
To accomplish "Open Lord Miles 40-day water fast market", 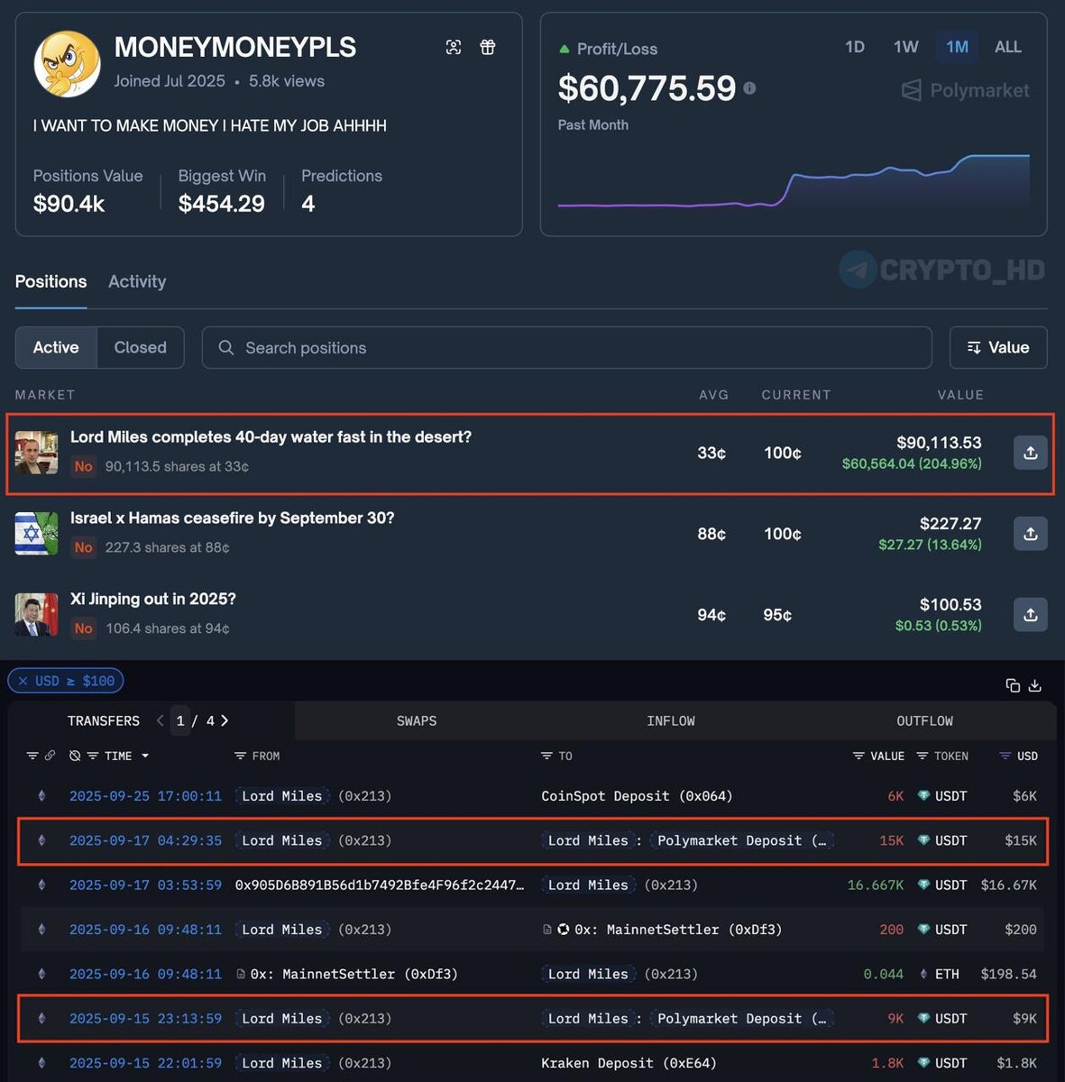I will click(x=271, y=436).
